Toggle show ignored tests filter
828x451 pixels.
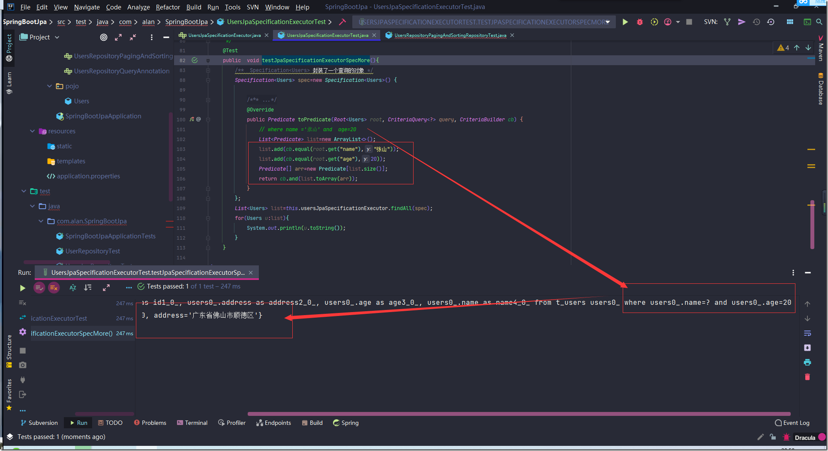(54, 288)
